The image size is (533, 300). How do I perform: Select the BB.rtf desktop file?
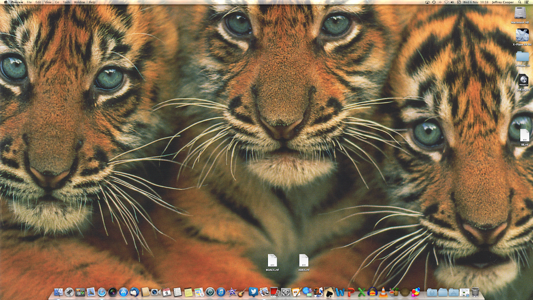pos(525,137)
